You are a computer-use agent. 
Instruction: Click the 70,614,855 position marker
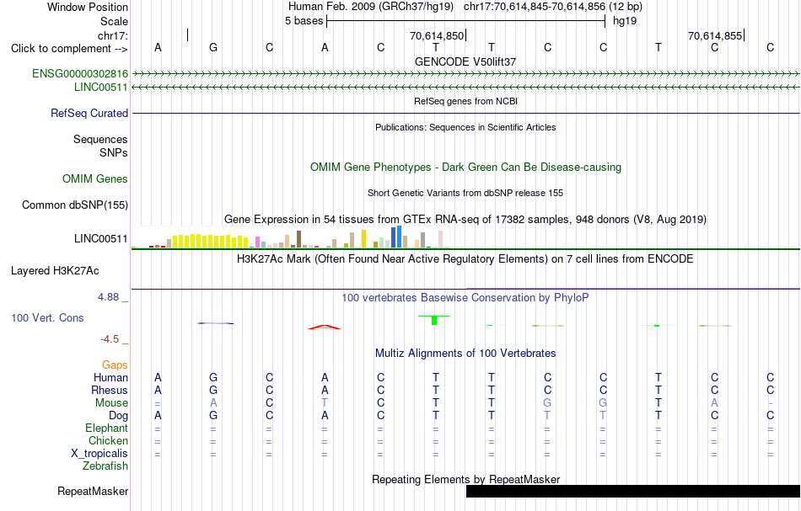716,35
